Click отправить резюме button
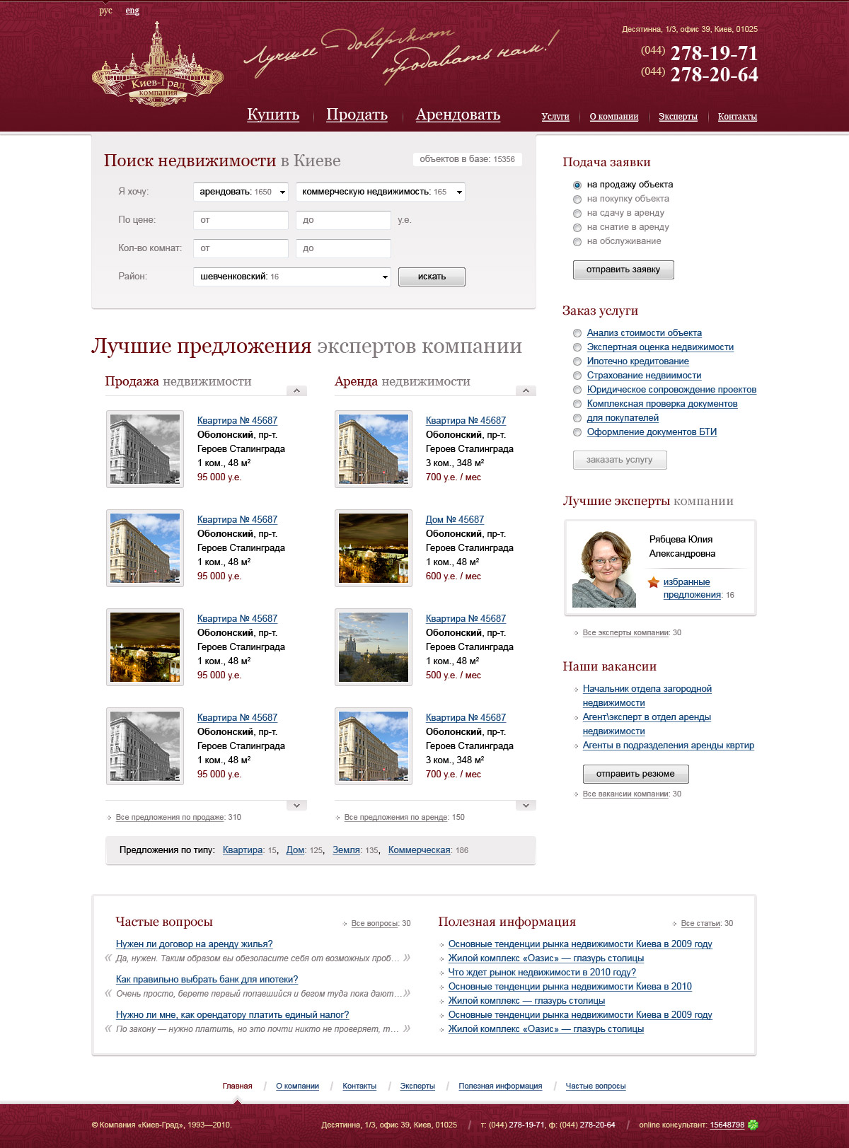The image size is (849, 1148). click(x=635, y=774)
